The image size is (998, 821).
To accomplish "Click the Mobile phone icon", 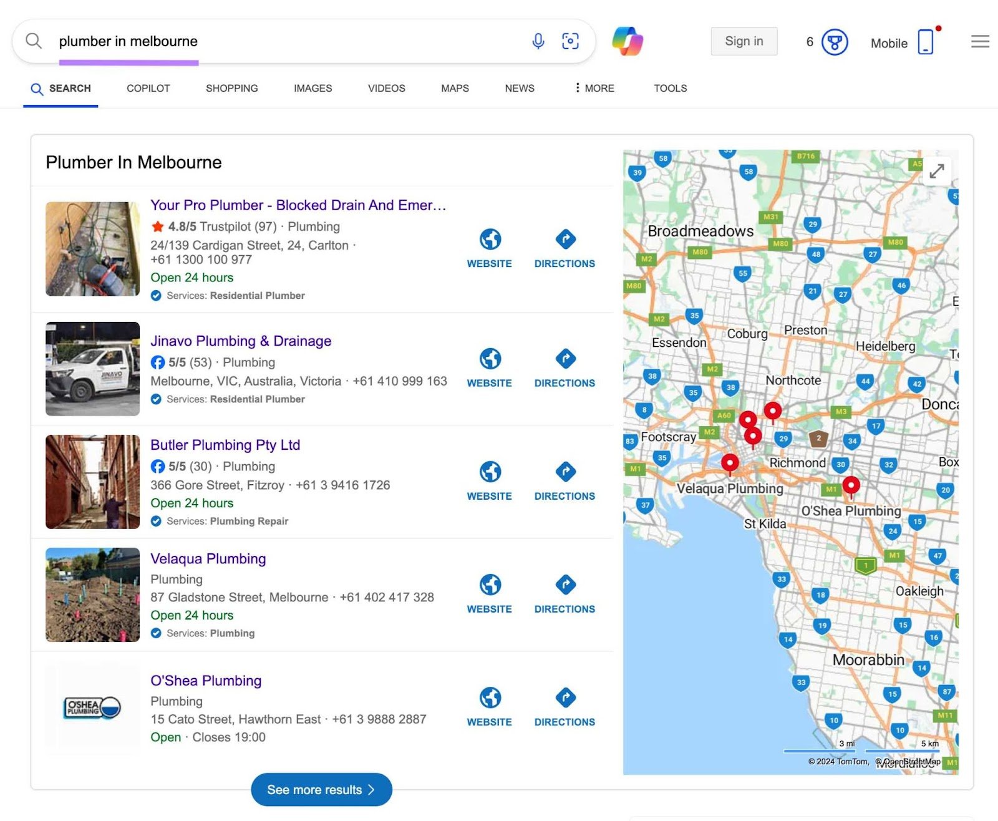I will (926, 42).
